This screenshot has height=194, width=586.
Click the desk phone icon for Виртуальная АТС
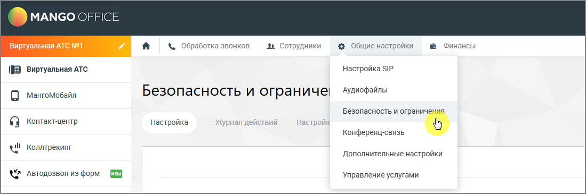[x=14, y=70]
